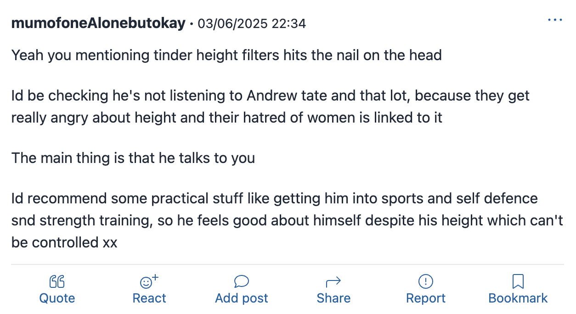The height and width of the screenshot is (314, 576).
Task: Select the React text label
Action: click(x=149, y=298)
